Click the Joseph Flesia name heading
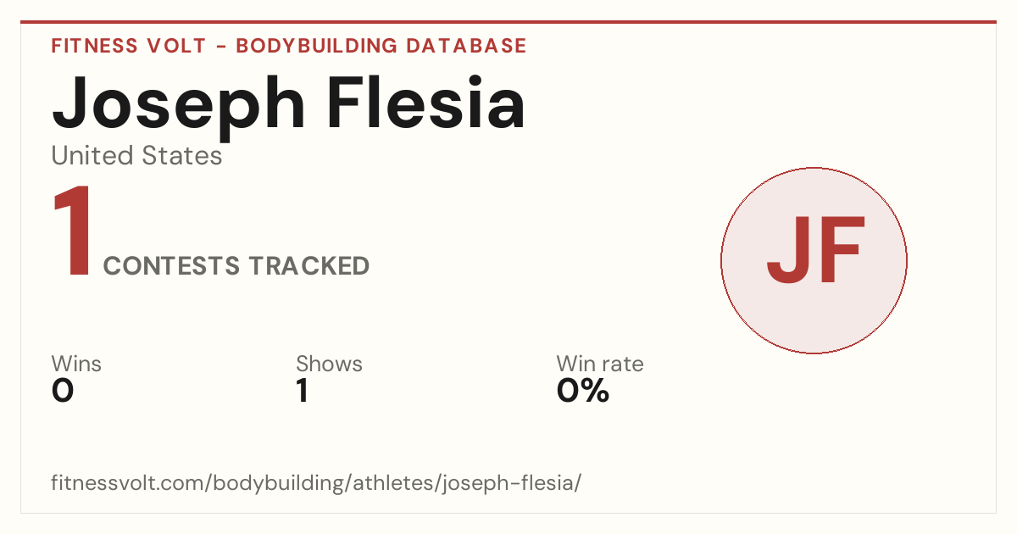 pos(289,104)
